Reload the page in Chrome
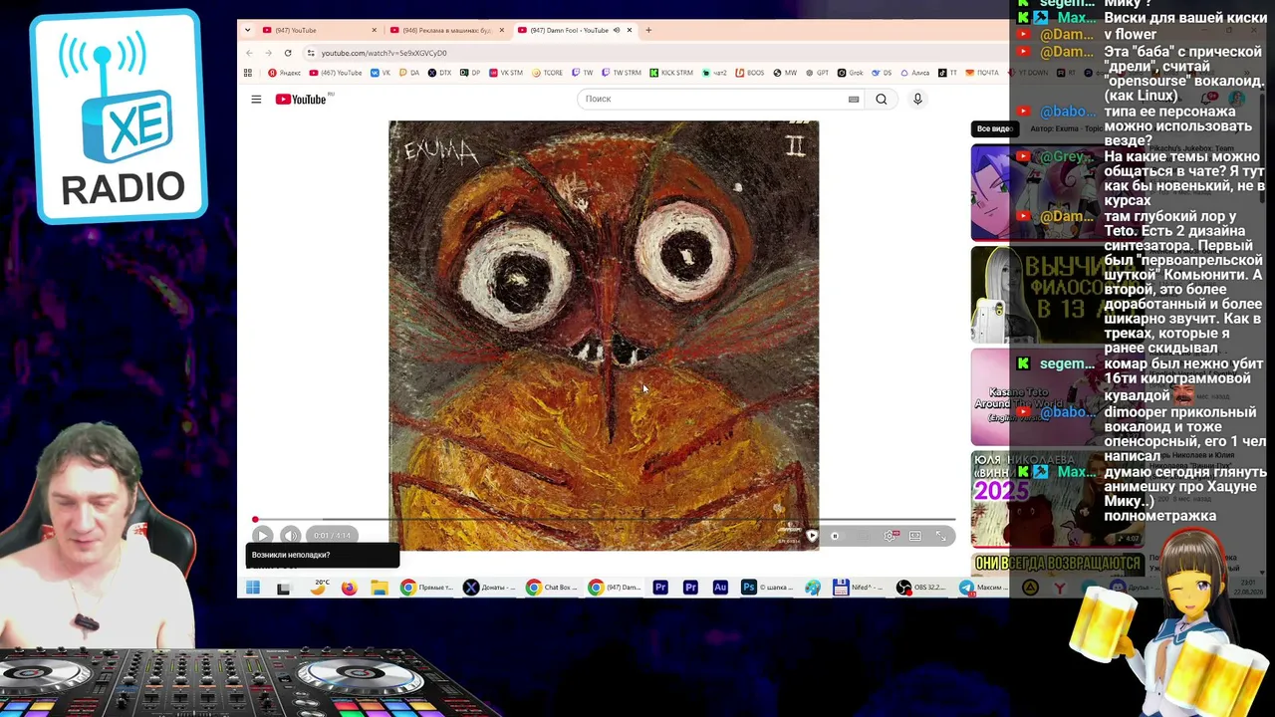Viewport: 1275px width, 717px height. tap(288, 53)
